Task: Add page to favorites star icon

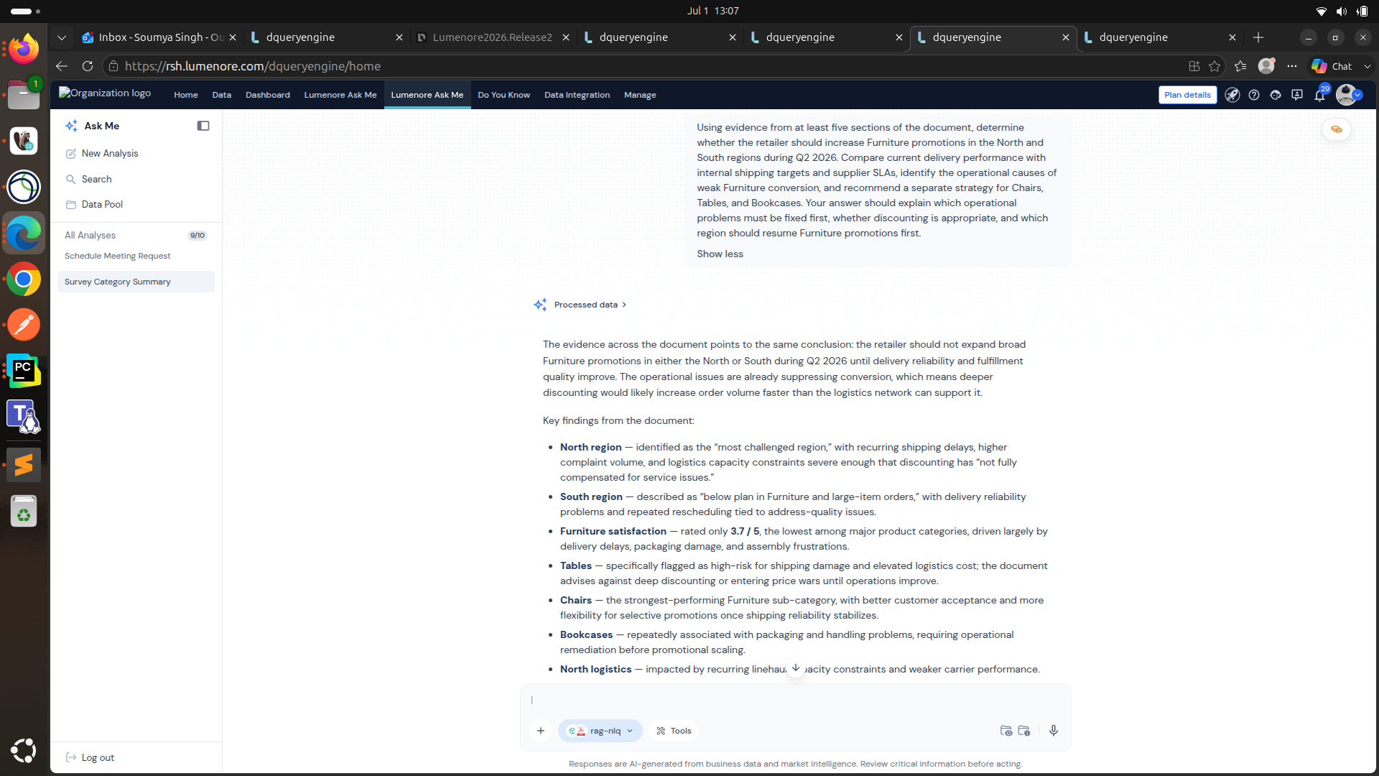Action: click(1215, 66)
